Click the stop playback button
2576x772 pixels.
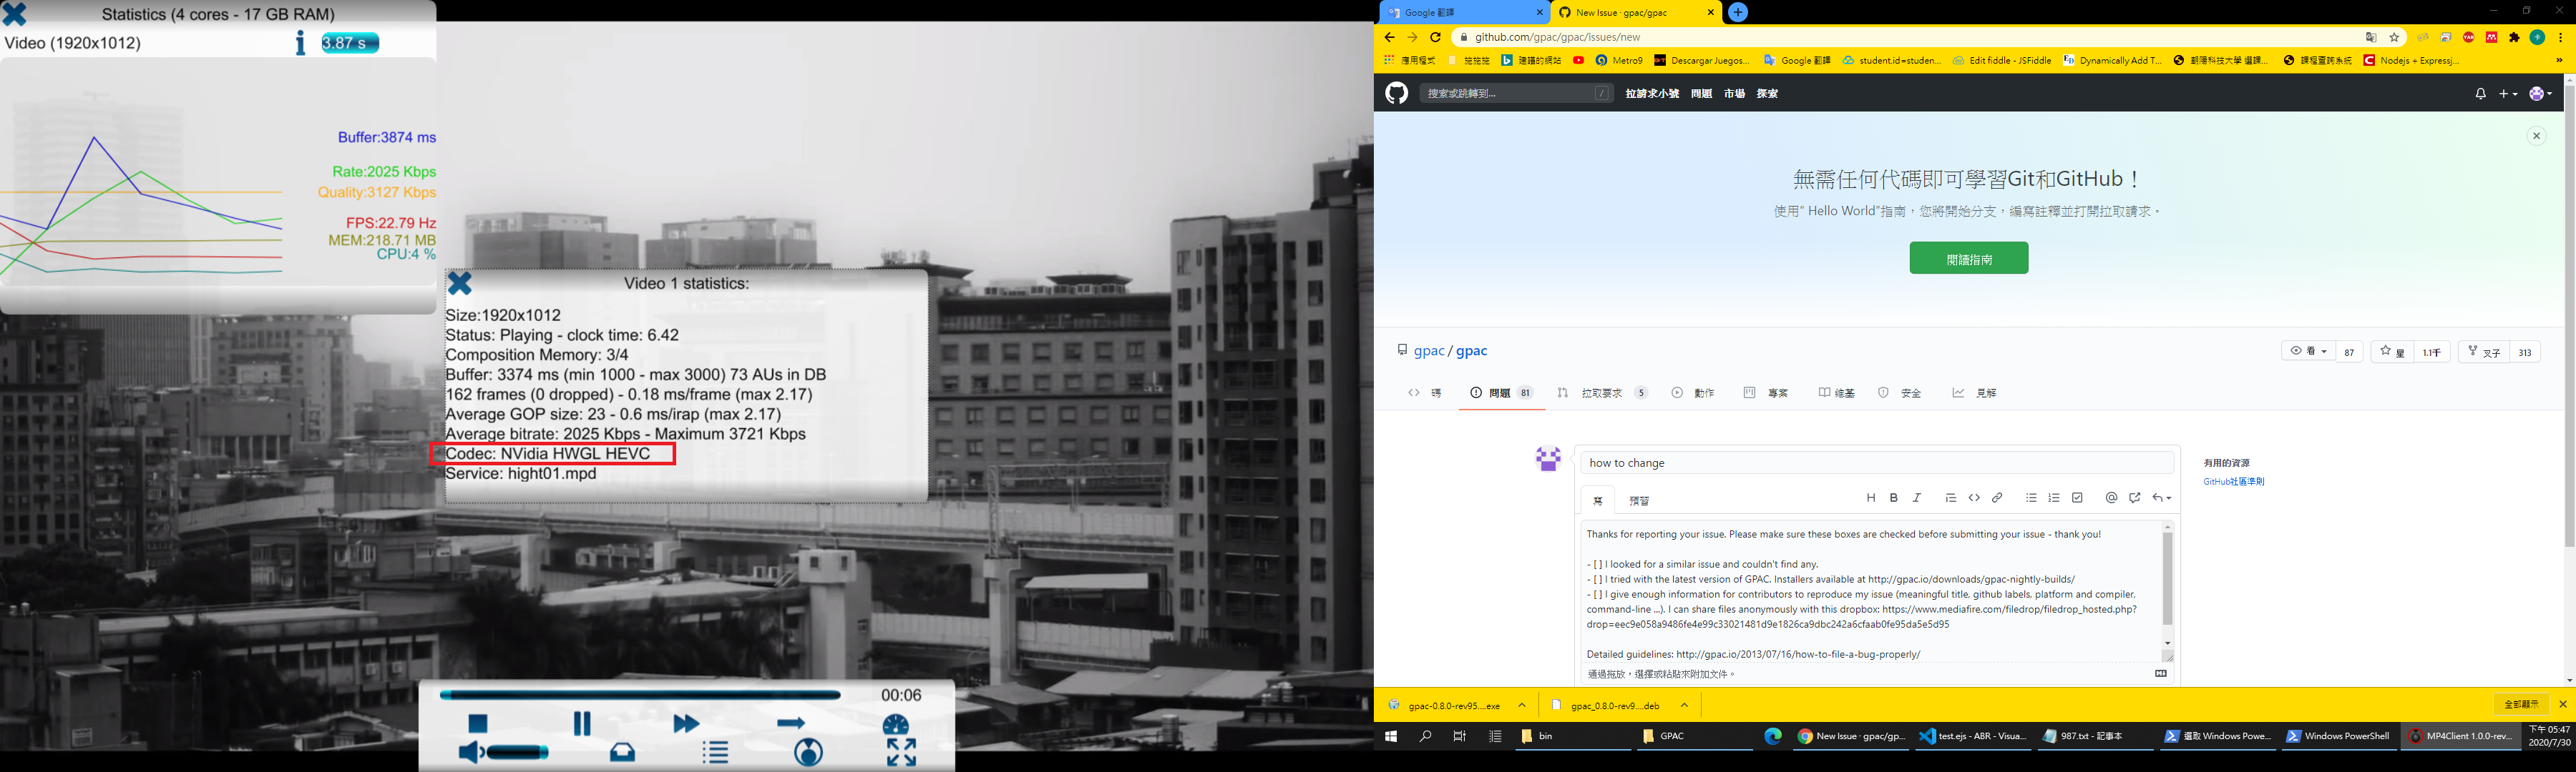(478, 723)
